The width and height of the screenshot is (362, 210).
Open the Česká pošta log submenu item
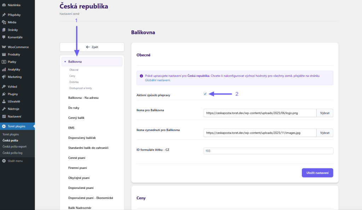[x=12, y=152]
